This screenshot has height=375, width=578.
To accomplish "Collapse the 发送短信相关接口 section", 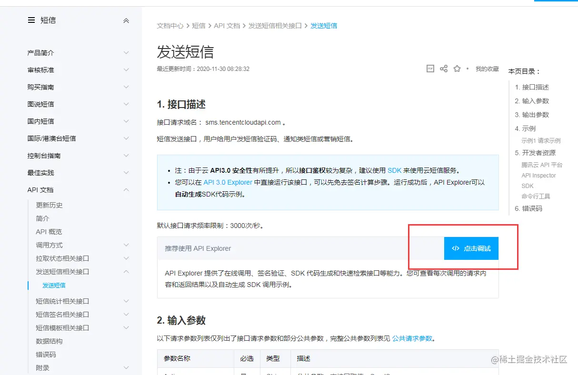I will pos(62,272).
